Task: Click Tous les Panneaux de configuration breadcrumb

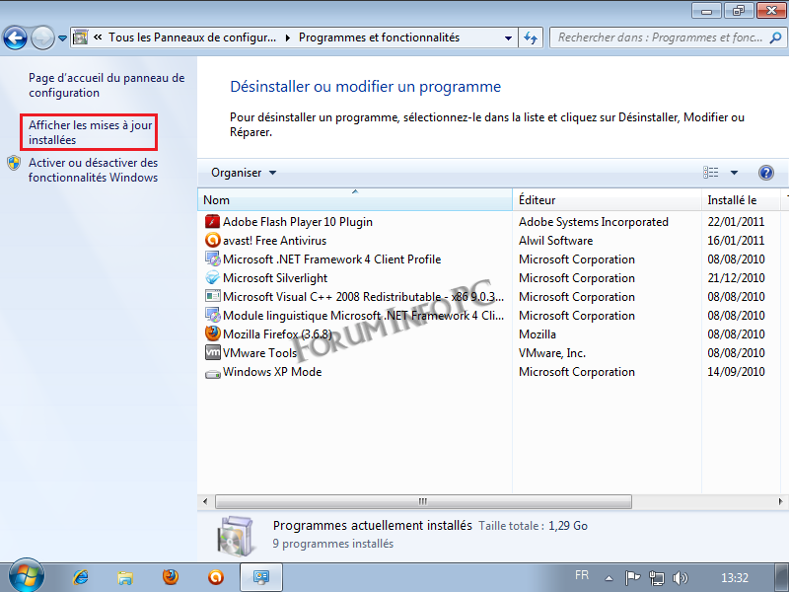Action: 192,37
